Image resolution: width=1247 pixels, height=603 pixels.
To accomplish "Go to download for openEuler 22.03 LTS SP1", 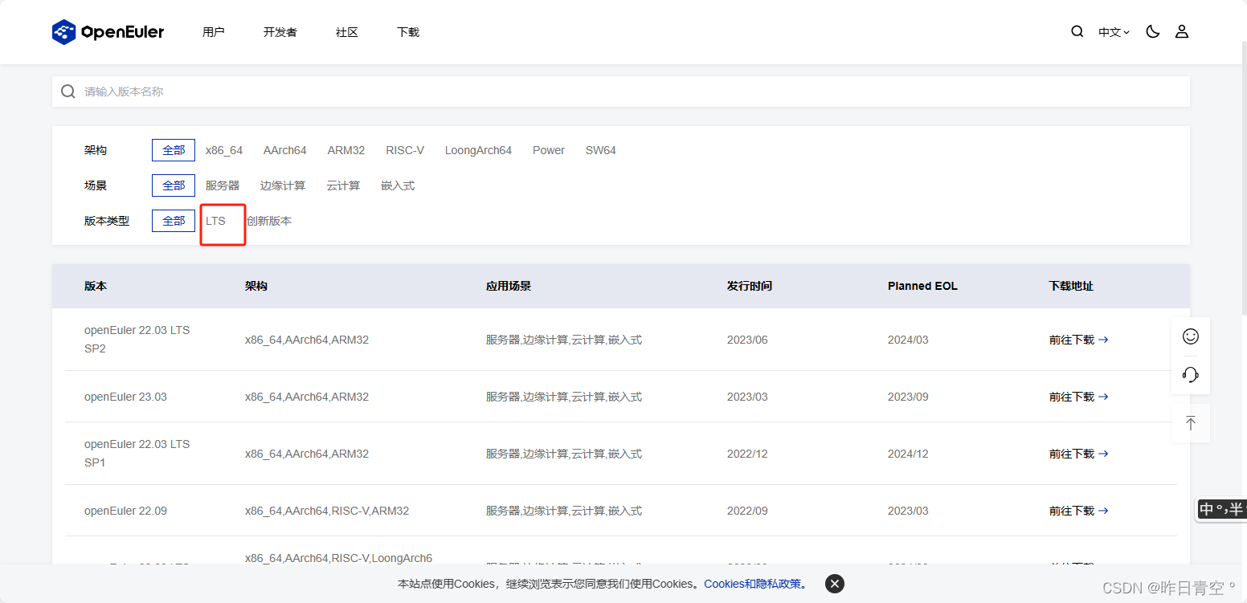I will [x=1078, y=454].
